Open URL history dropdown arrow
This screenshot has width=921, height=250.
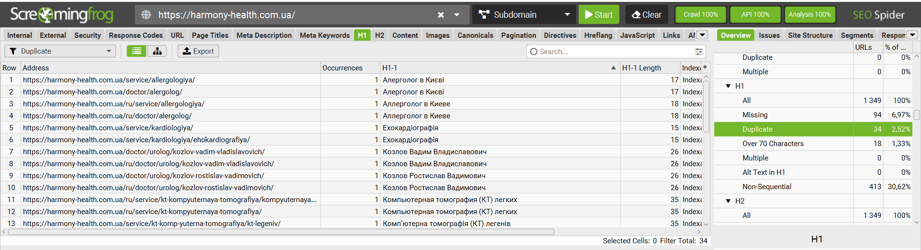pyautogui.click(x=457, y=15)
